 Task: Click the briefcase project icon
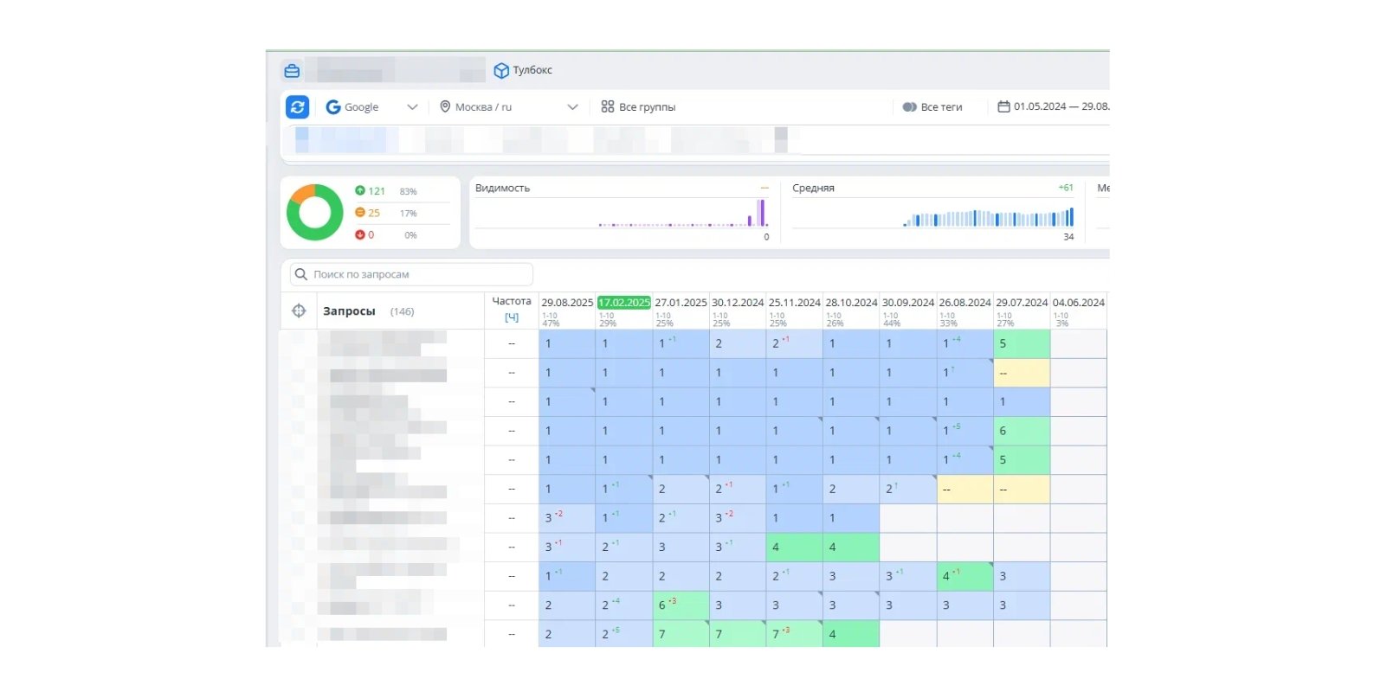[292, 71]
